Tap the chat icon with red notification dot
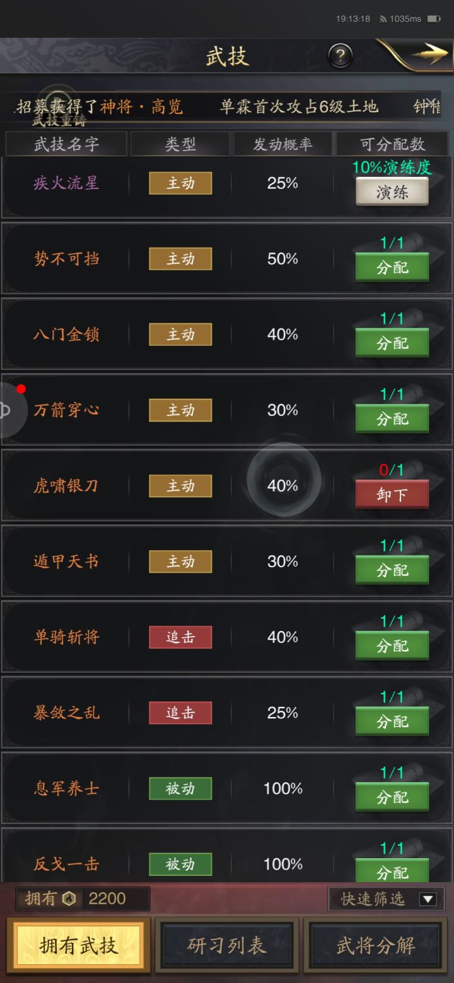The image size is (454, 983). click(9, 410)
